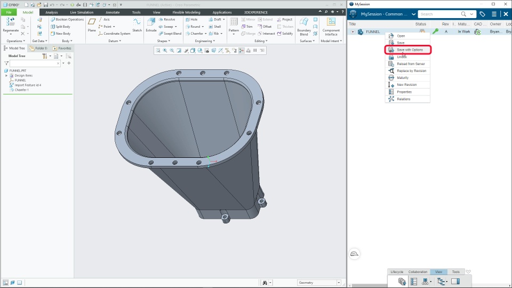The width and height of the screenshot is (512, 288).
Task: Expand the Design Items tree node
Action: point(6,75)
